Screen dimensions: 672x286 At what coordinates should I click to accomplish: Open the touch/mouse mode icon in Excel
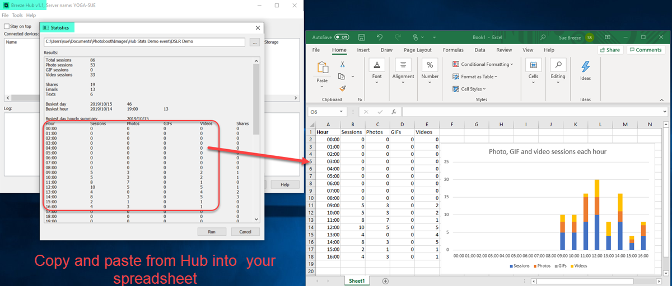[x=415, y=37]
